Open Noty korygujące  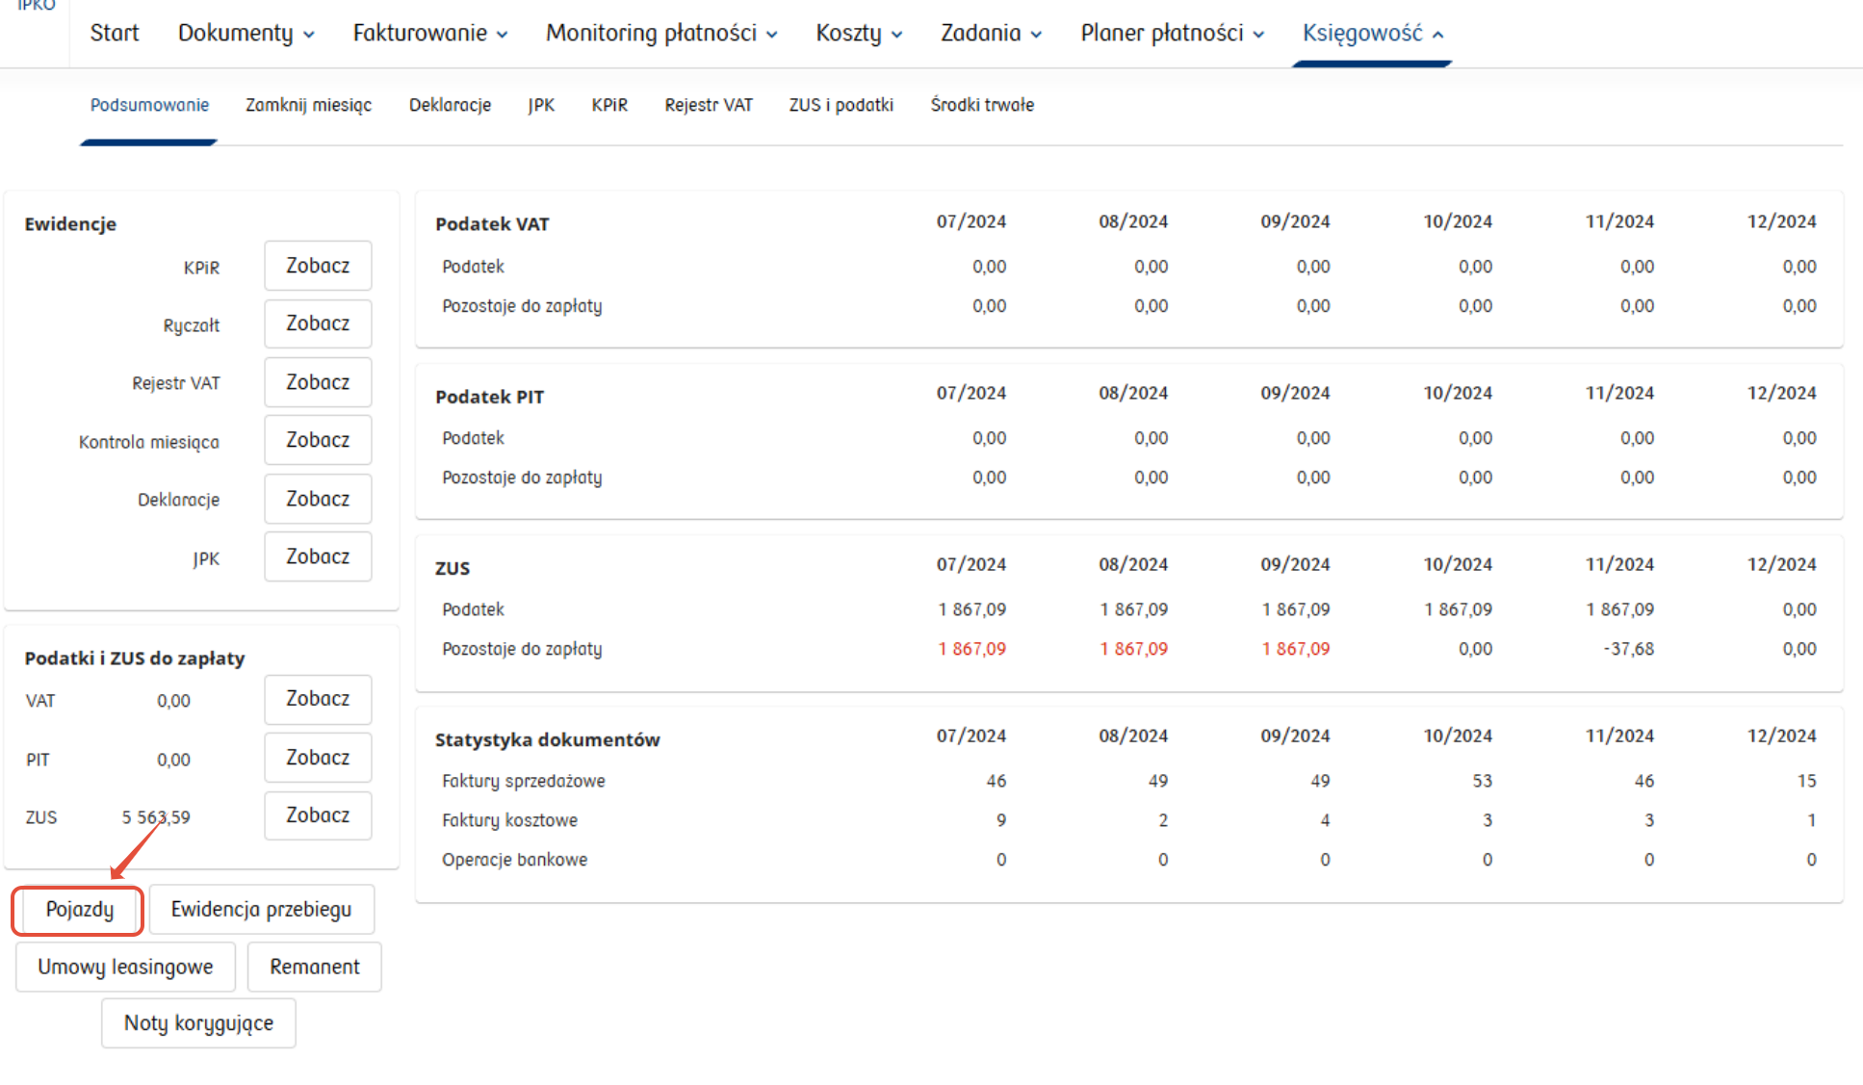(x=198, y=1023)
